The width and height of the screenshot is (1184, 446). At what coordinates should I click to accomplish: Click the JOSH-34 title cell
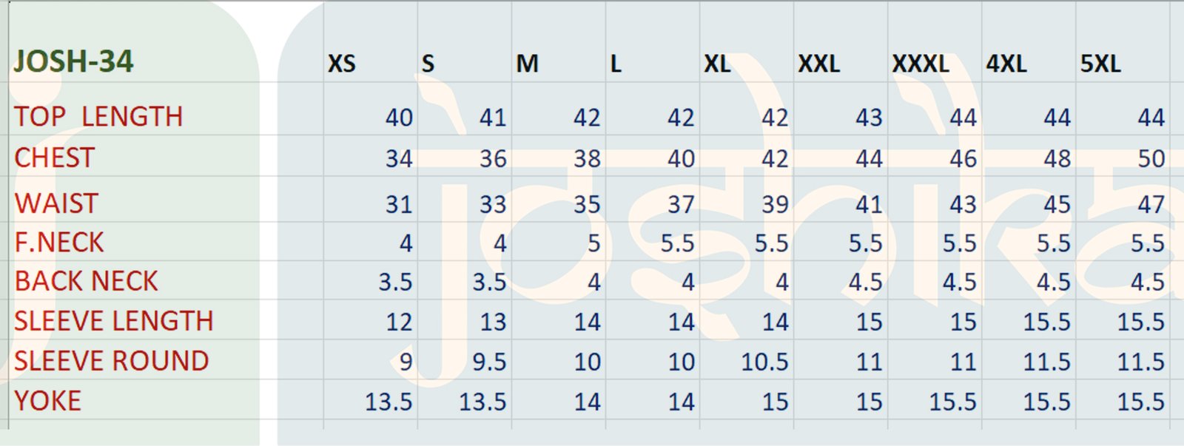tap(74, 61)
